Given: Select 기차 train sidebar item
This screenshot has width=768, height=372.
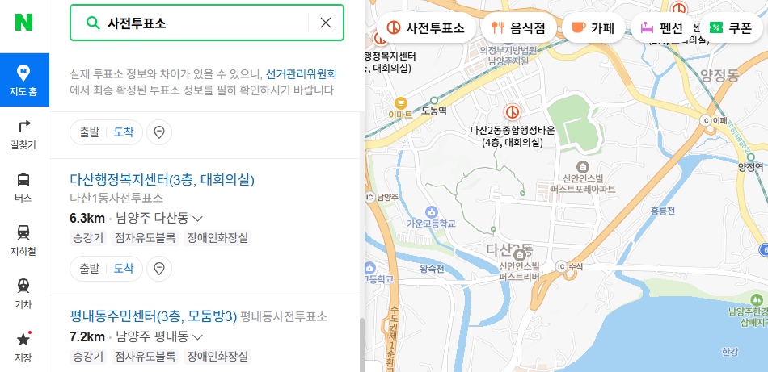Looking at the screenshot, I should click(x=24, y=294).
